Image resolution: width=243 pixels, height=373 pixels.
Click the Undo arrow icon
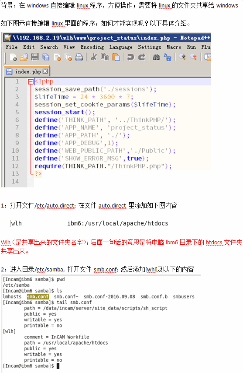click(x=130, y=57)
